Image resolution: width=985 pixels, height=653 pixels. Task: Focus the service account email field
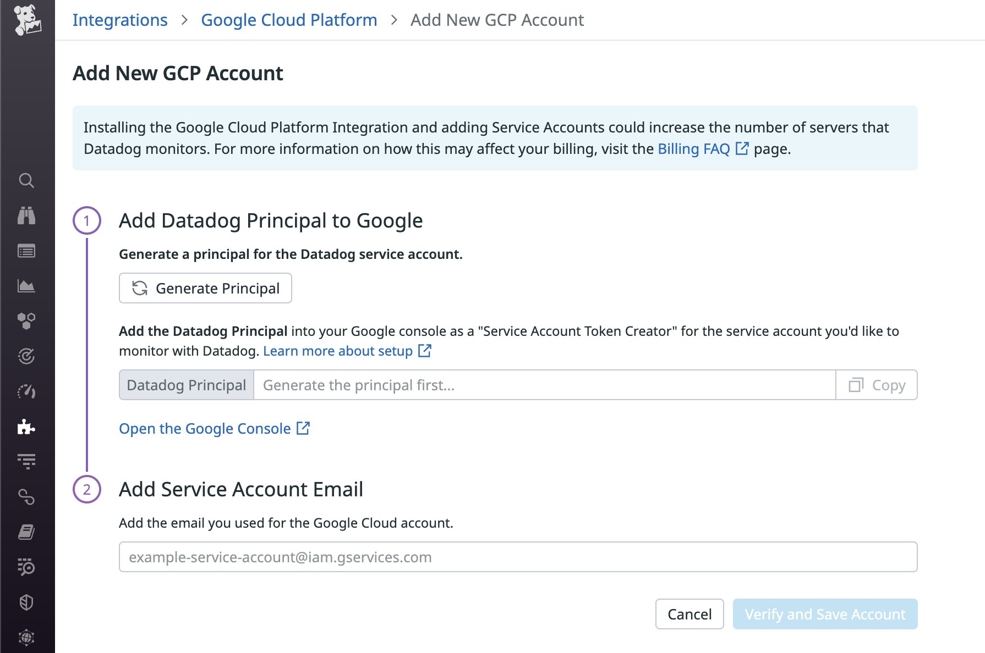click(518, 557)
